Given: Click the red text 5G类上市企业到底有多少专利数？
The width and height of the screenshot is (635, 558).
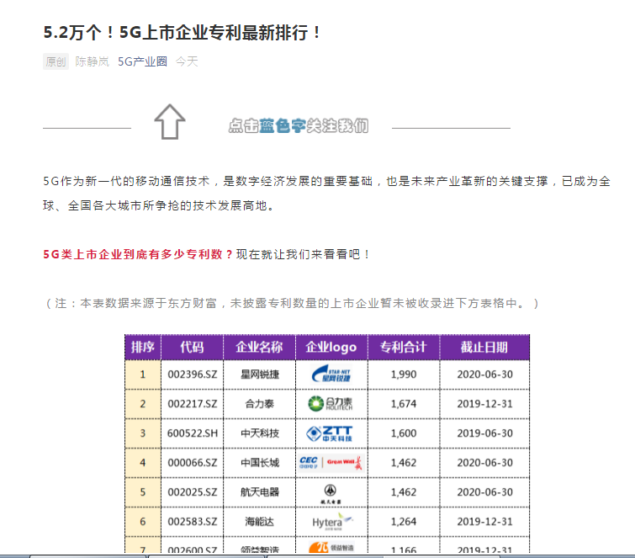Looking at the screenshot, I should coord(138,254).
